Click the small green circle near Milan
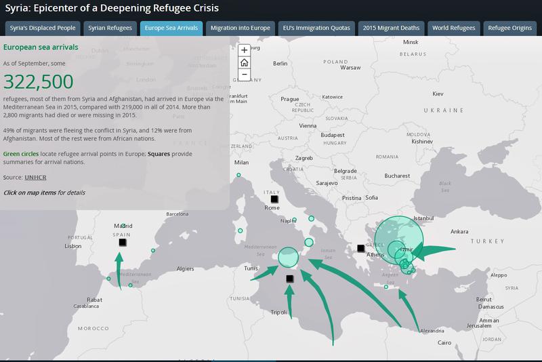Screen dimensions: 542x362 [238, 176]
